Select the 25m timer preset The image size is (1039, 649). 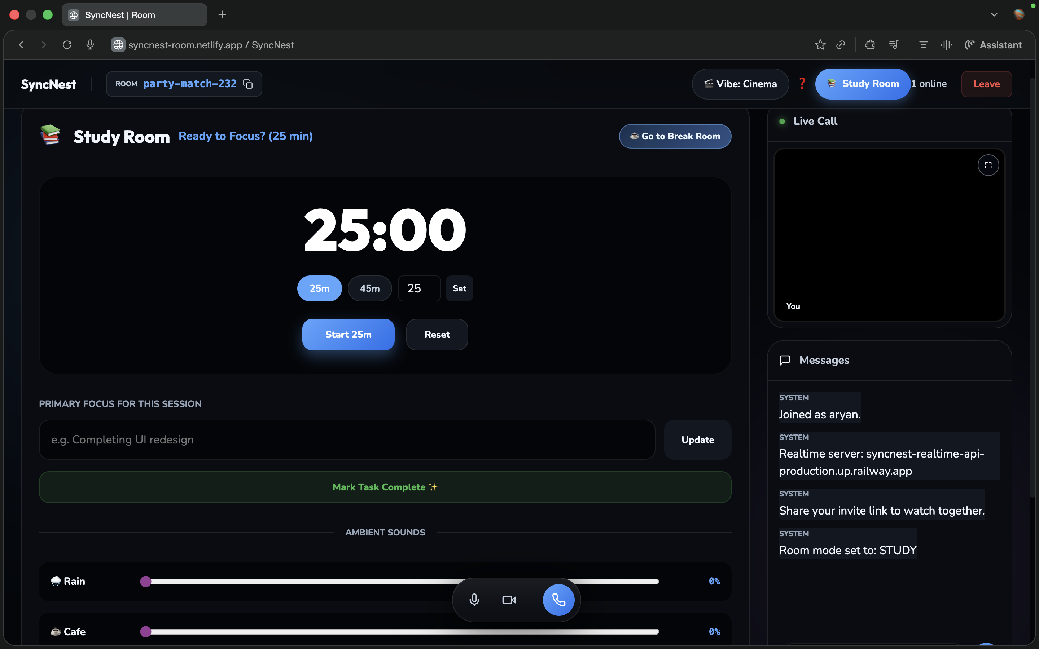(319, 288)
